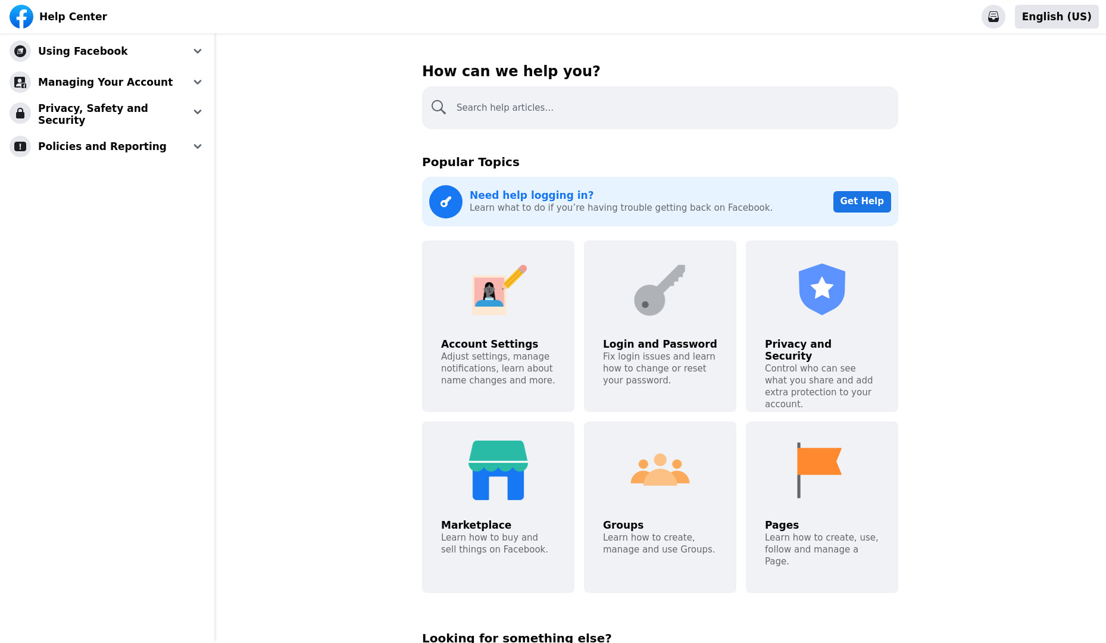Go to Help Center home title
The width and height of the screenshot is (1106, 643).
73,17
